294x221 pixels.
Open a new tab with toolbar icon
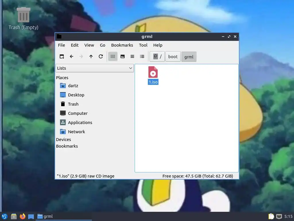click(62, 56)
